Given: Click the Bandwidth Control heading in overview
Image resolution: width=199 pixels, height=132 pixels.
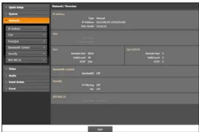Looking at the screenshot, I should pyautogui.click(x=63, y=69).
